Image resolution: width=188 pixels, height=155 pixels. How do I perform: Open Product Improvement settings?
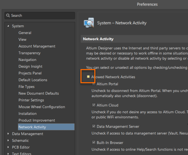[37, 120]
